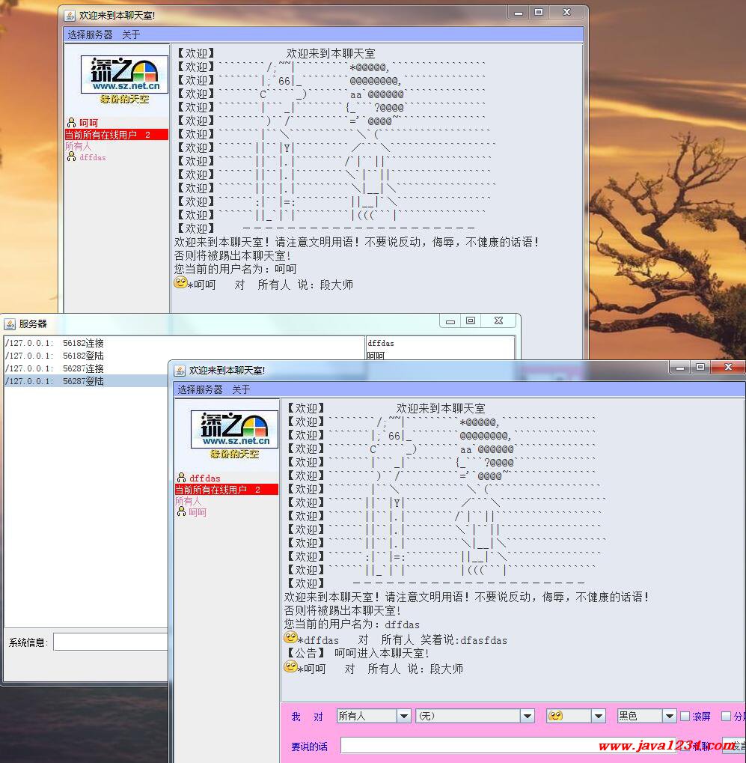Click the Java icon in the 服务器 window title bar
This screenshot has width=746, height=763.
coord(10,324)
